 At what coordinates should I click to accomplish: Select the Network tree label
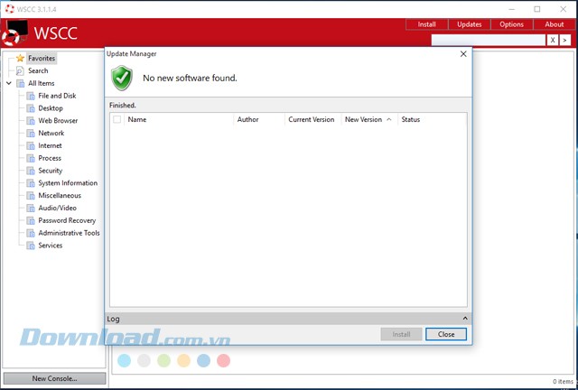tap(51, 133)
